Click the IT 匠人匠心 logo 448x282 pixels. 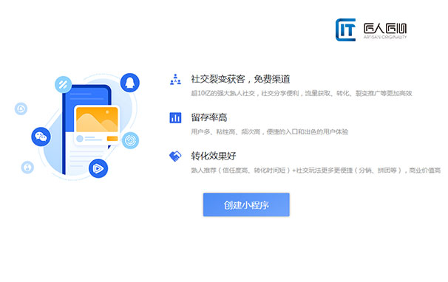371,30
